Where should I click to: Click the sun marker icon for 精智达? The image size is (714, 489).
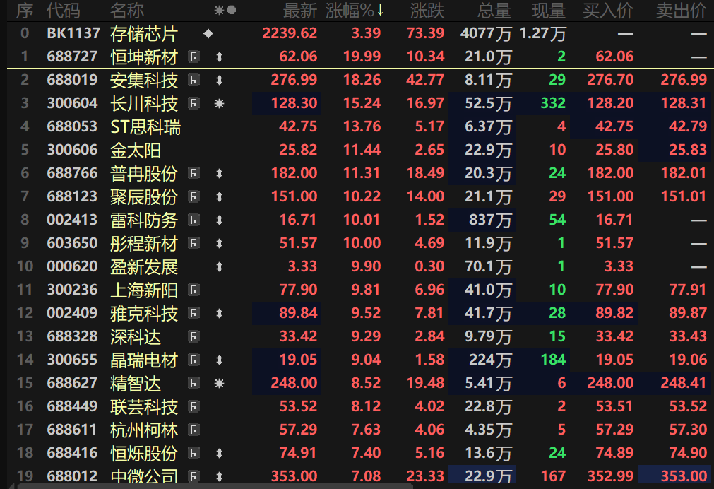point(219,383)
